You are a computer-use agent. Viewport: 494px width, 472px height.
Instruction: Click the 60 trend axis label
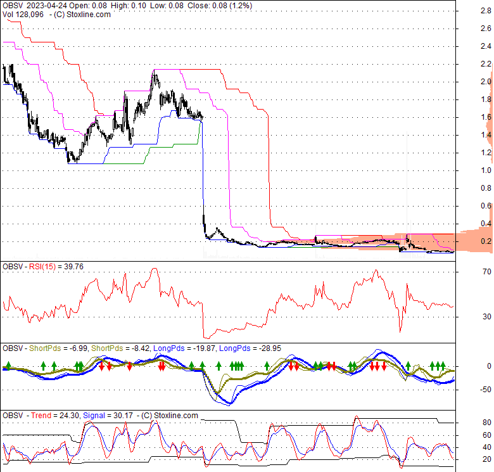[487, 435]
